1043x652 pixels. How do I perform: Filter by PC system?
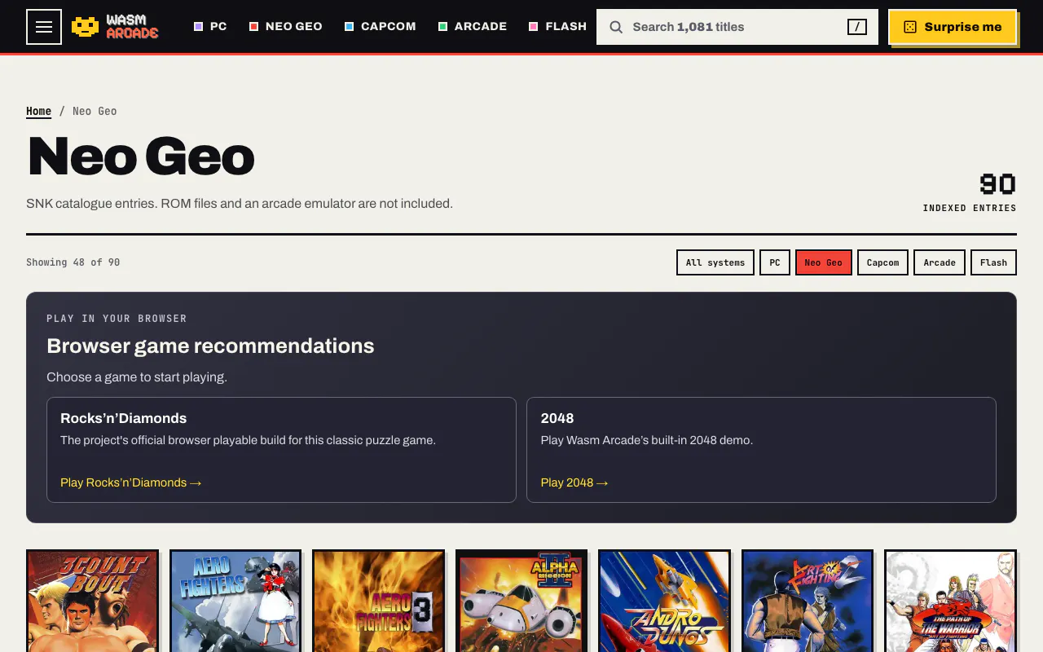coord(775,262)
